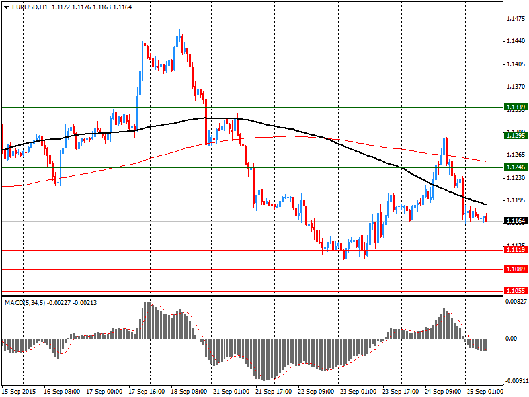Select the 16 Sep 08:00 time label

[x=62, y=392]
